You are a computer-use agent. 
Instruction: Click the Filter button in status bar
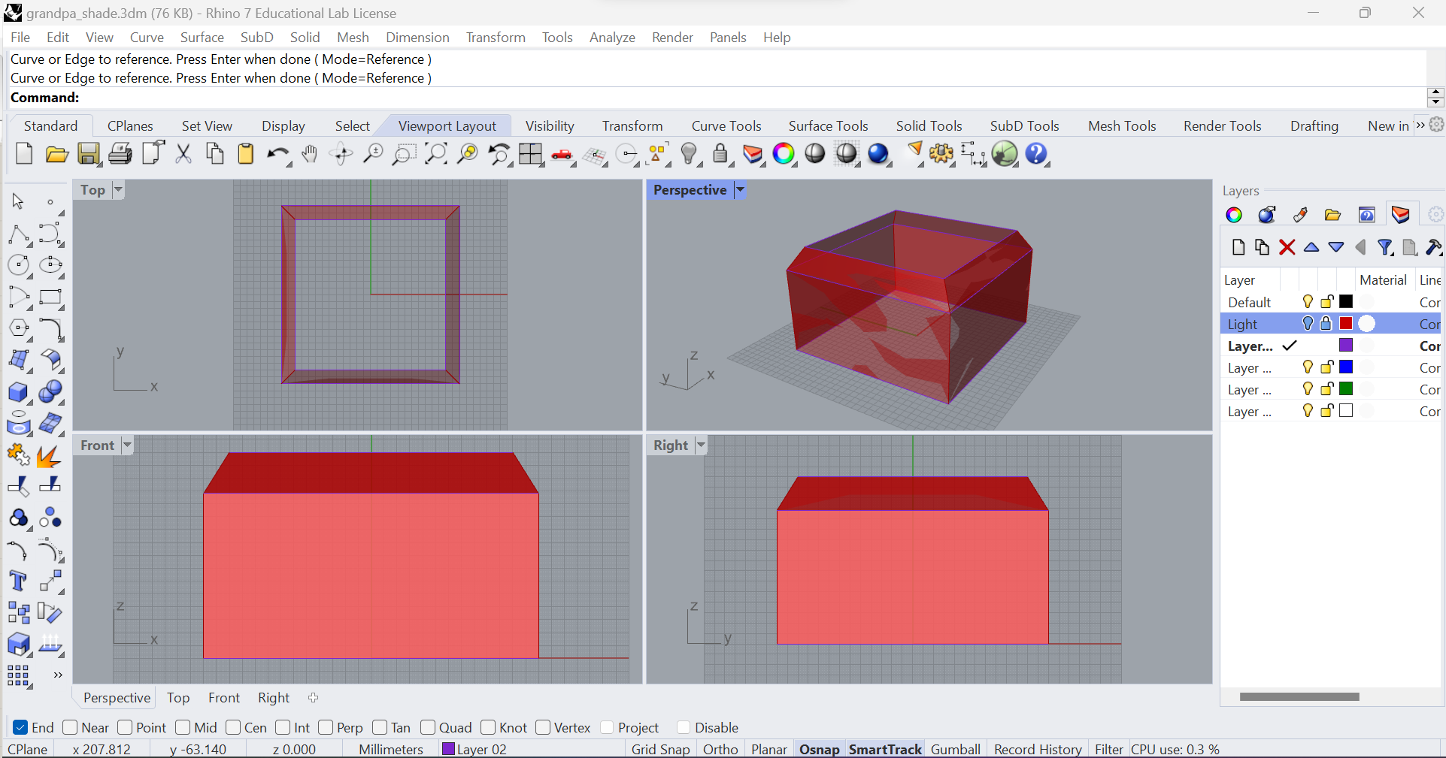[x=1108, y=749]
